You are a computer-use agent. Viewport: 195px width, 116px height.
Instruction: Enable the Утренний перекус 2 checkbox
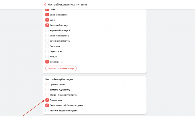pos(47,30)
